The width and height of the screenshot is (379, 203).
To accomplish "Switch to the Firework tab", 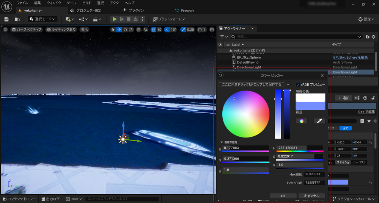I will 185,10.
